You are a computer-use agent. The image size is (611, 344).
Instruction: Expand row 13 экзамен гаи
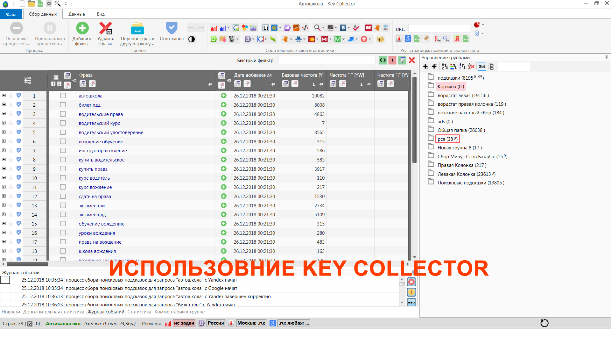coord(4,205)
